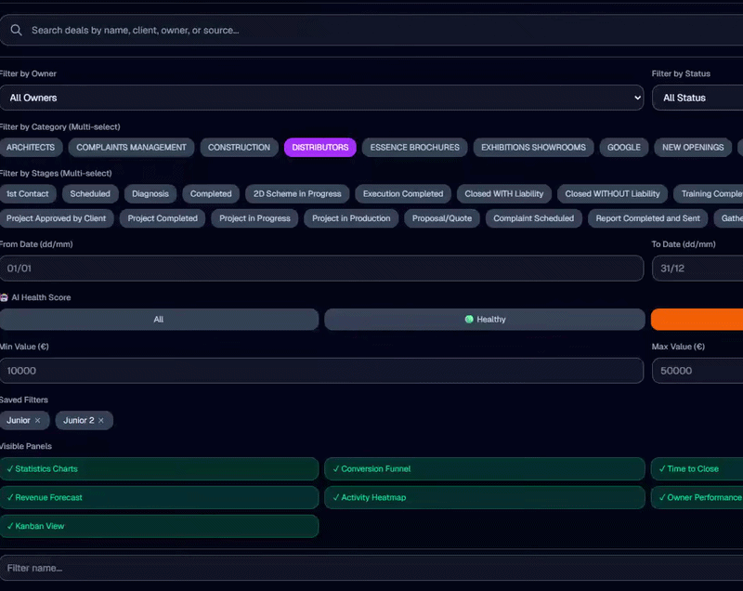743x591 pixels.
Task: Remove the Junior saved filter
Action: 37,421
